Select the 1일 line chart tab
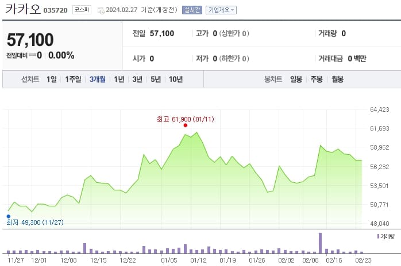The height and width of the screenshot is (266, 401). (51, 79)
